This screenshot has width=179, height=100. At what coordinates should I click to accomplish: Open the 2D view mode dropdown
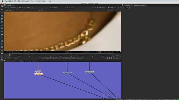[x=114, y=10]
